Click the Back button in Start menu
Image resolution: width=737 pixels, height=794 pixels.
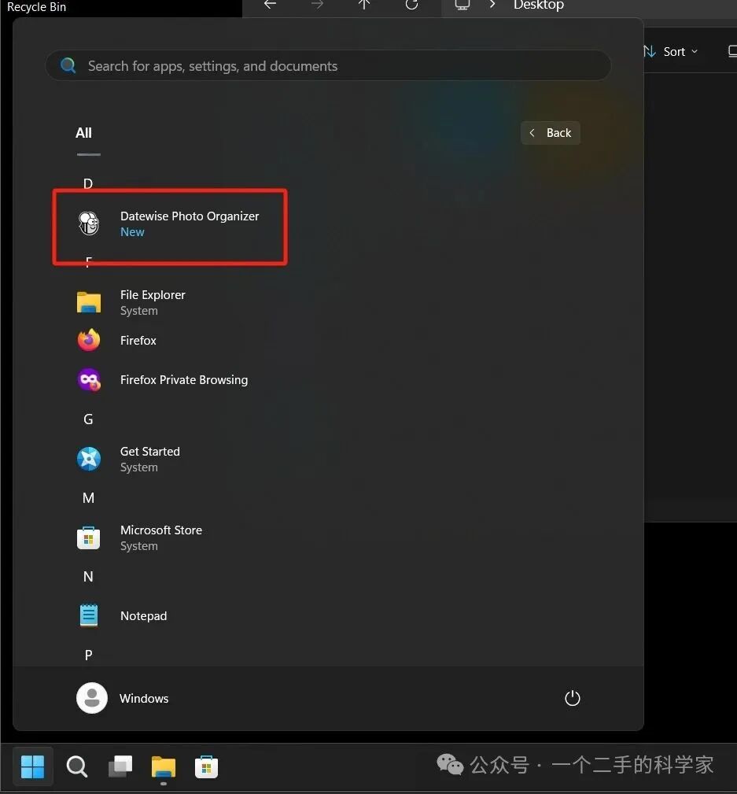point(551,133)
